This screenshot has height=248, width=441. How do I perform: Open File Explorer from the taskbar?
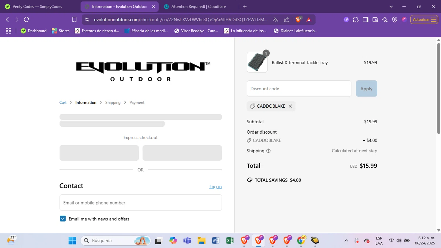pos(201,241)
